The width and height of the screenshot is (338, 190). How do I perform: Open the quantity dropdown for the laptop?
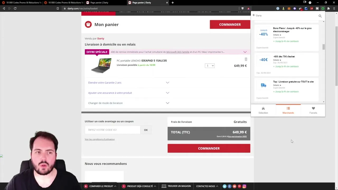[x=209, y=65]
